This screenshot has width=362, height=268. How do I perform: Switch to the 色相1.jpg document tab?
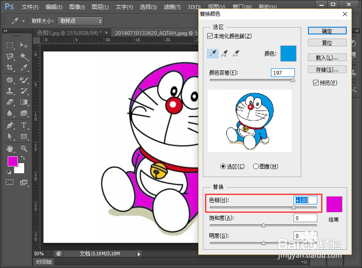[x=69, y=33]
